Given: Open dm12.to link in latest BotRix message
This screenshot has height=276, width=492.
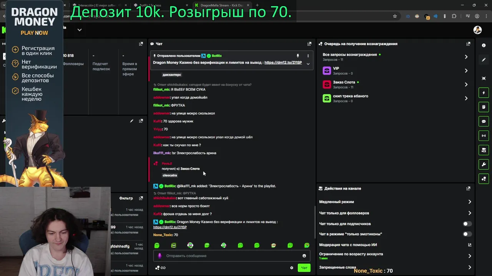Looking at the screenshot, I should pyautogui.click(x=170, y=227).
